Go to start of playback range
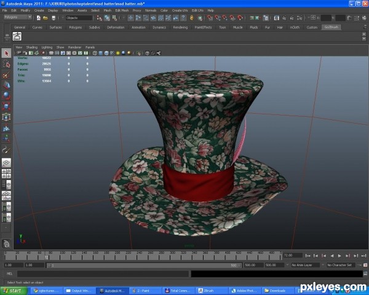The image size is (369, 295). tap(307, 256)
